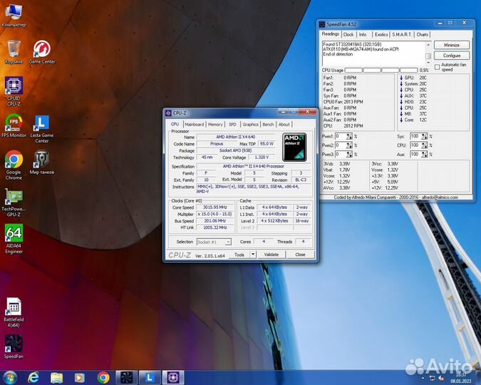Open the Battlefield 4 (x64) shortcut

pyautogui.click(x=14, y=312)
